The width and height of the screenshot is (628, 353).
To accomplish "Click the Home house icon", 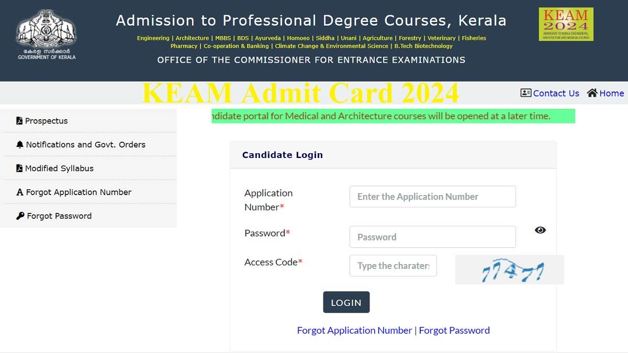I will pyautogui.click(x=592, y=93).
